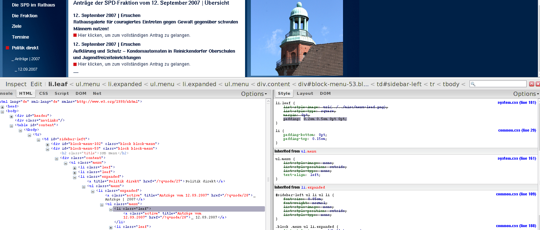This screenshot has height=230, width=540.
Task: Click the town hall tower photo
Action: pyautogui.click(x=296, y=38)
